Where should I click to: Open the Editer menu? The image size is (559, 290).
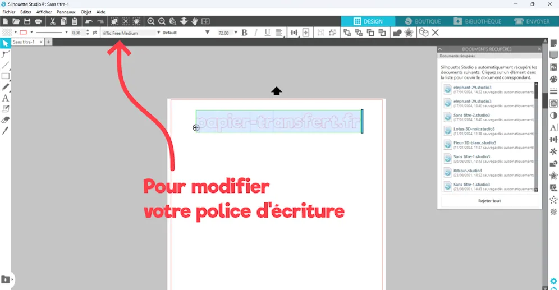(x=26, y=12)
